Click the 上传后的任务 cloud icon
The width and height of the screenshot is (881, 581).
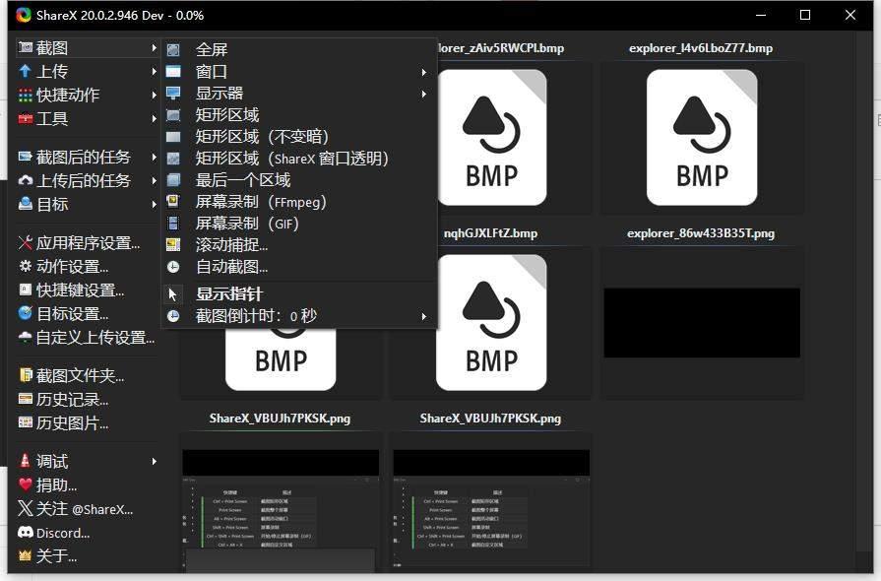pyautogui.click(x=26, y=180)
